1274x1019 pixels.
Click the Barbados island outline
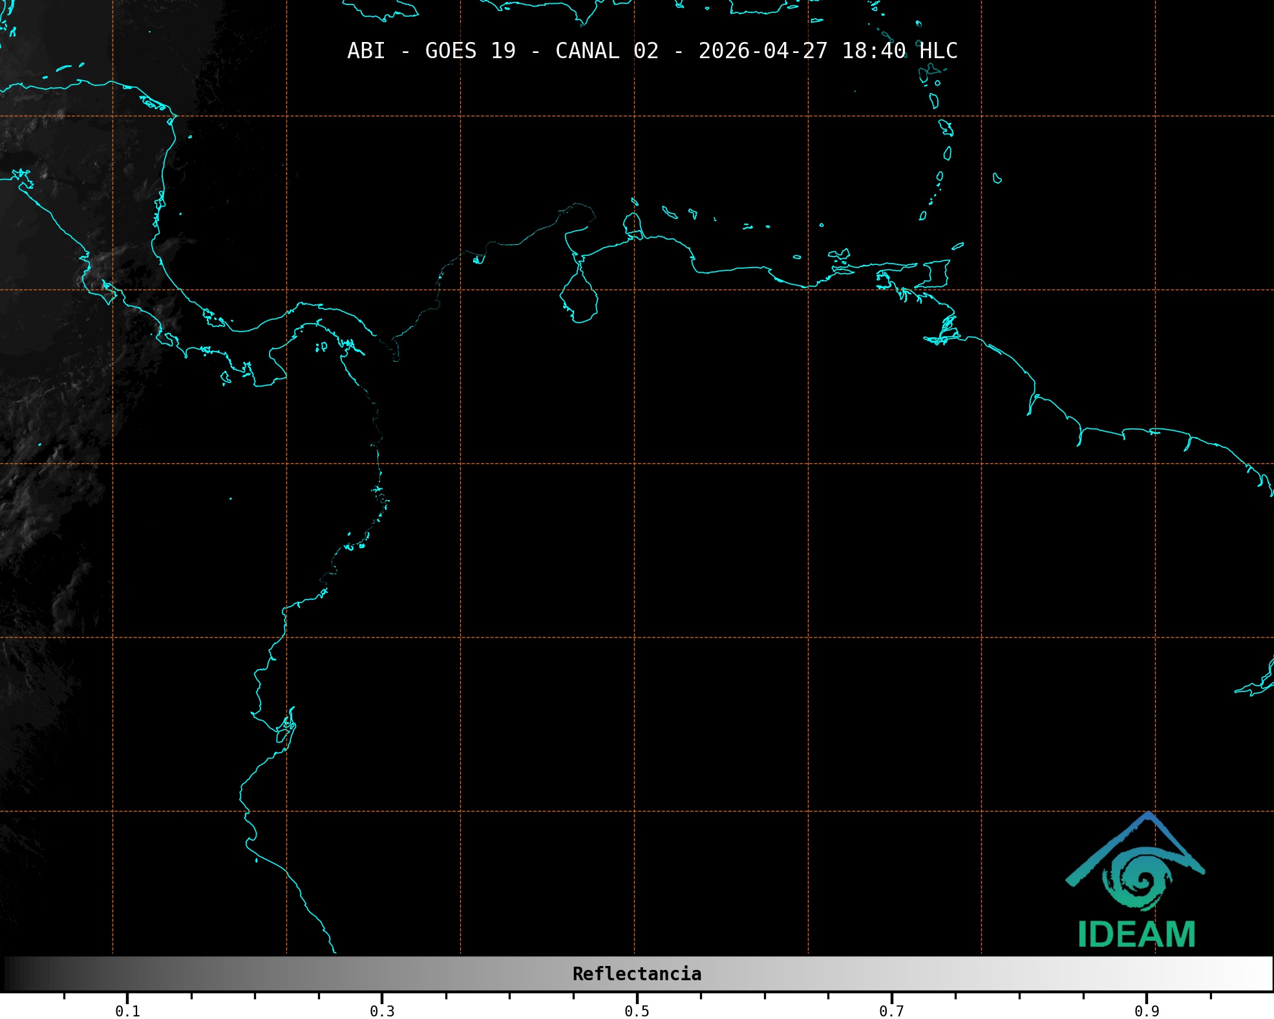pyautogui.click(x=997, y=178)
